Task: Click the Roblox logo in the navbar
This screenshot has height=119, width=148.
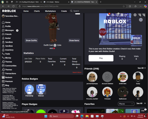Action: 9,11
